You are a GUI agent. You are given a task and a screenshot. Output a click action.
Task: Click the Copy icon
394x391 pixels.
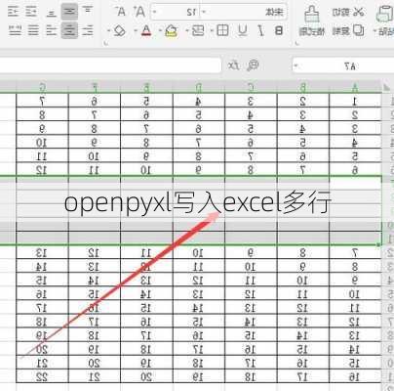(358, 30)
